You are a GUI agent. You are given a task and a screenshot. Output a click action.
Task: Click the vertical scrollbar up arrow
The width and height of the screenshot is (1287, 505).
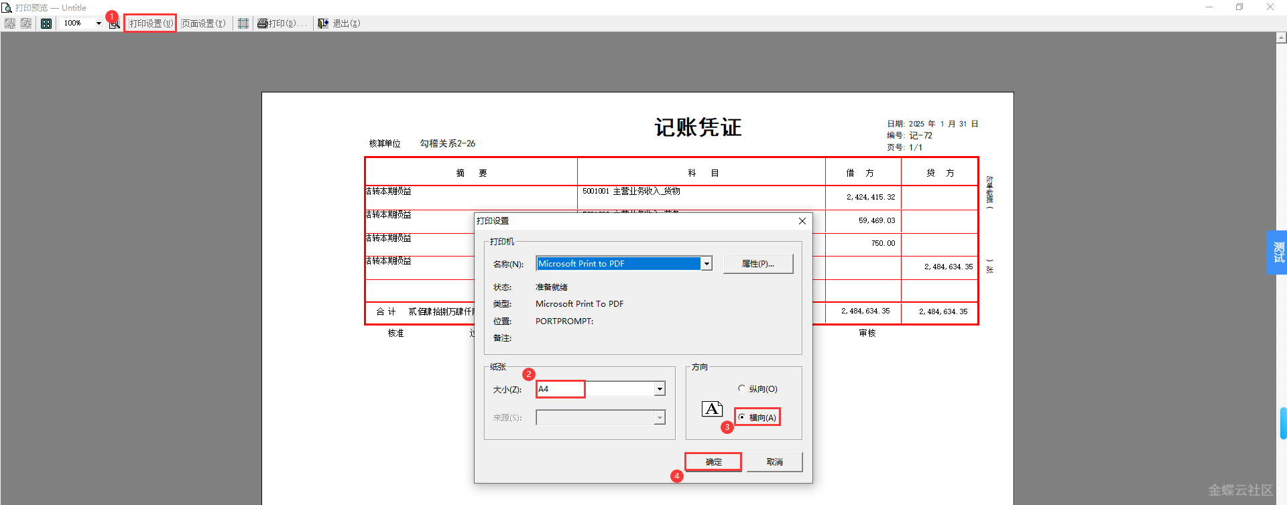pyautogui.click(x=1281, y=38)
